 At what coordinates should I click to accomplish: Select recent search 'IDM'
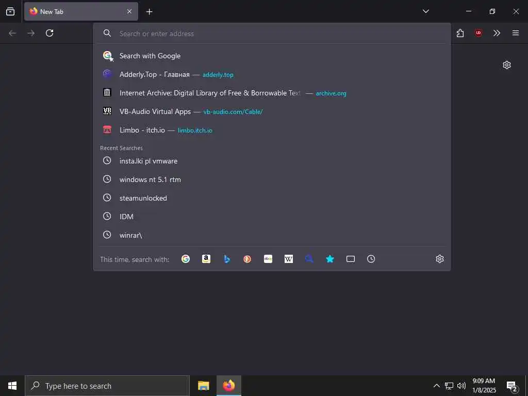[x=272, y=217]
